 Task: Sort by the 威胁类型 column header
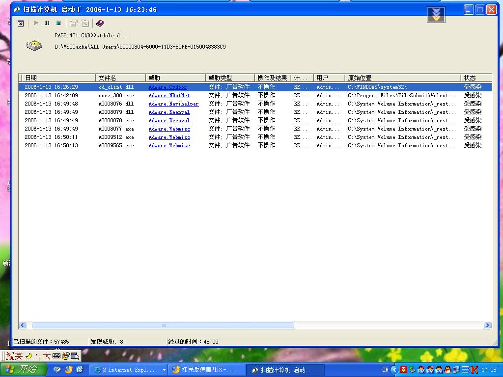click(230, 78)
